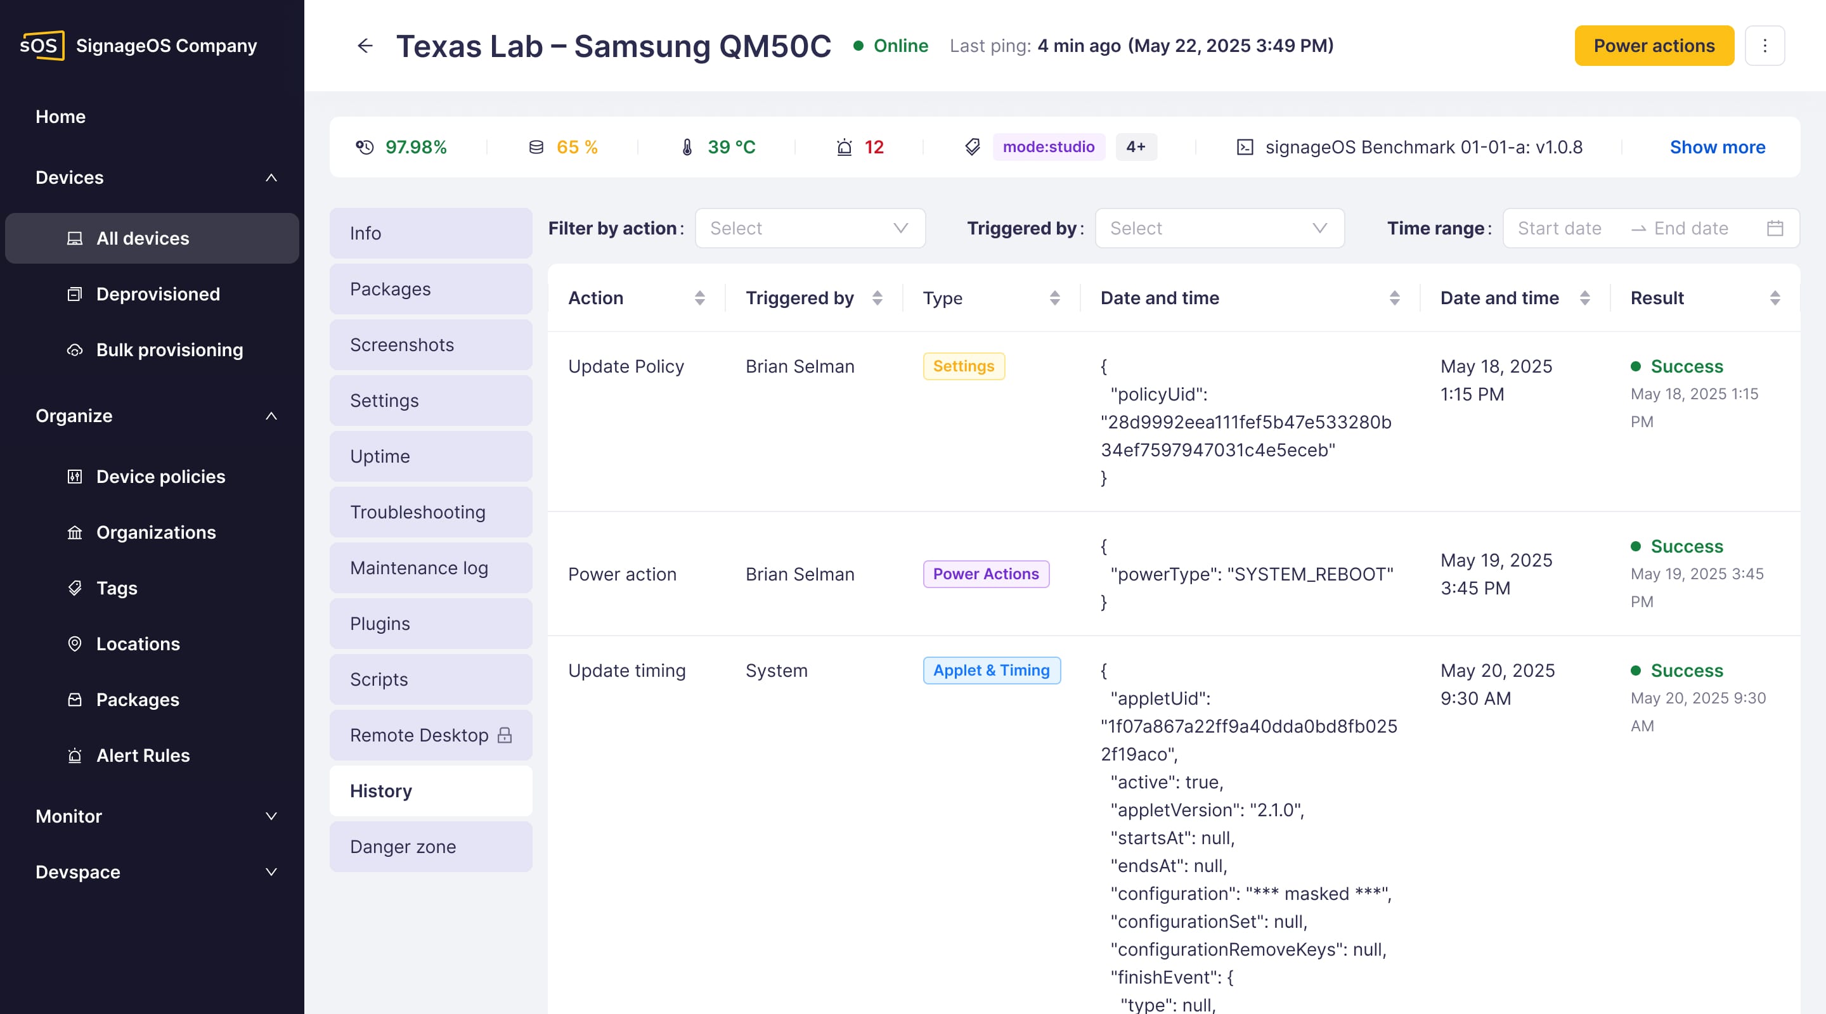This screenshot has height=1014, width=1826.
Task: Click the Power actions button
Action: tap(1653, 46)
